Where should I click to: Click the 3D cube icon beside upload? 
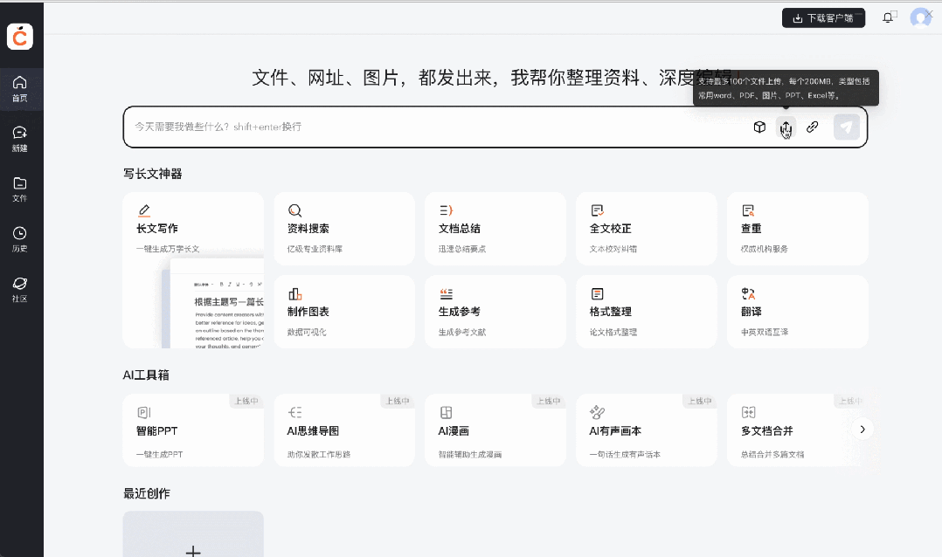click(758, 127)
